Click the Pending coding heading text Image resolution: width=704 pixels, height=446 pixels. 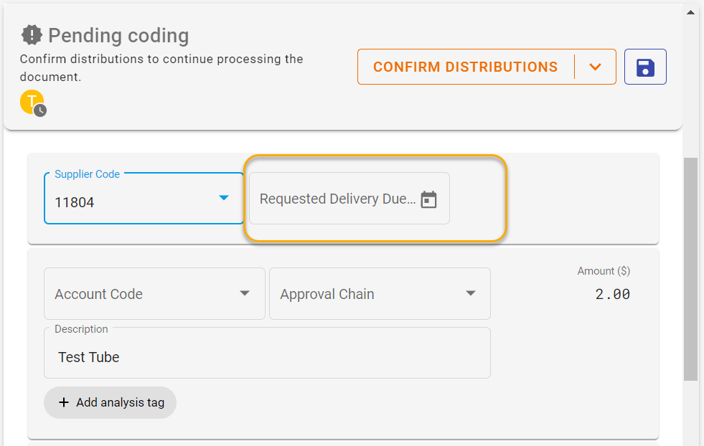tap(118, 35)
